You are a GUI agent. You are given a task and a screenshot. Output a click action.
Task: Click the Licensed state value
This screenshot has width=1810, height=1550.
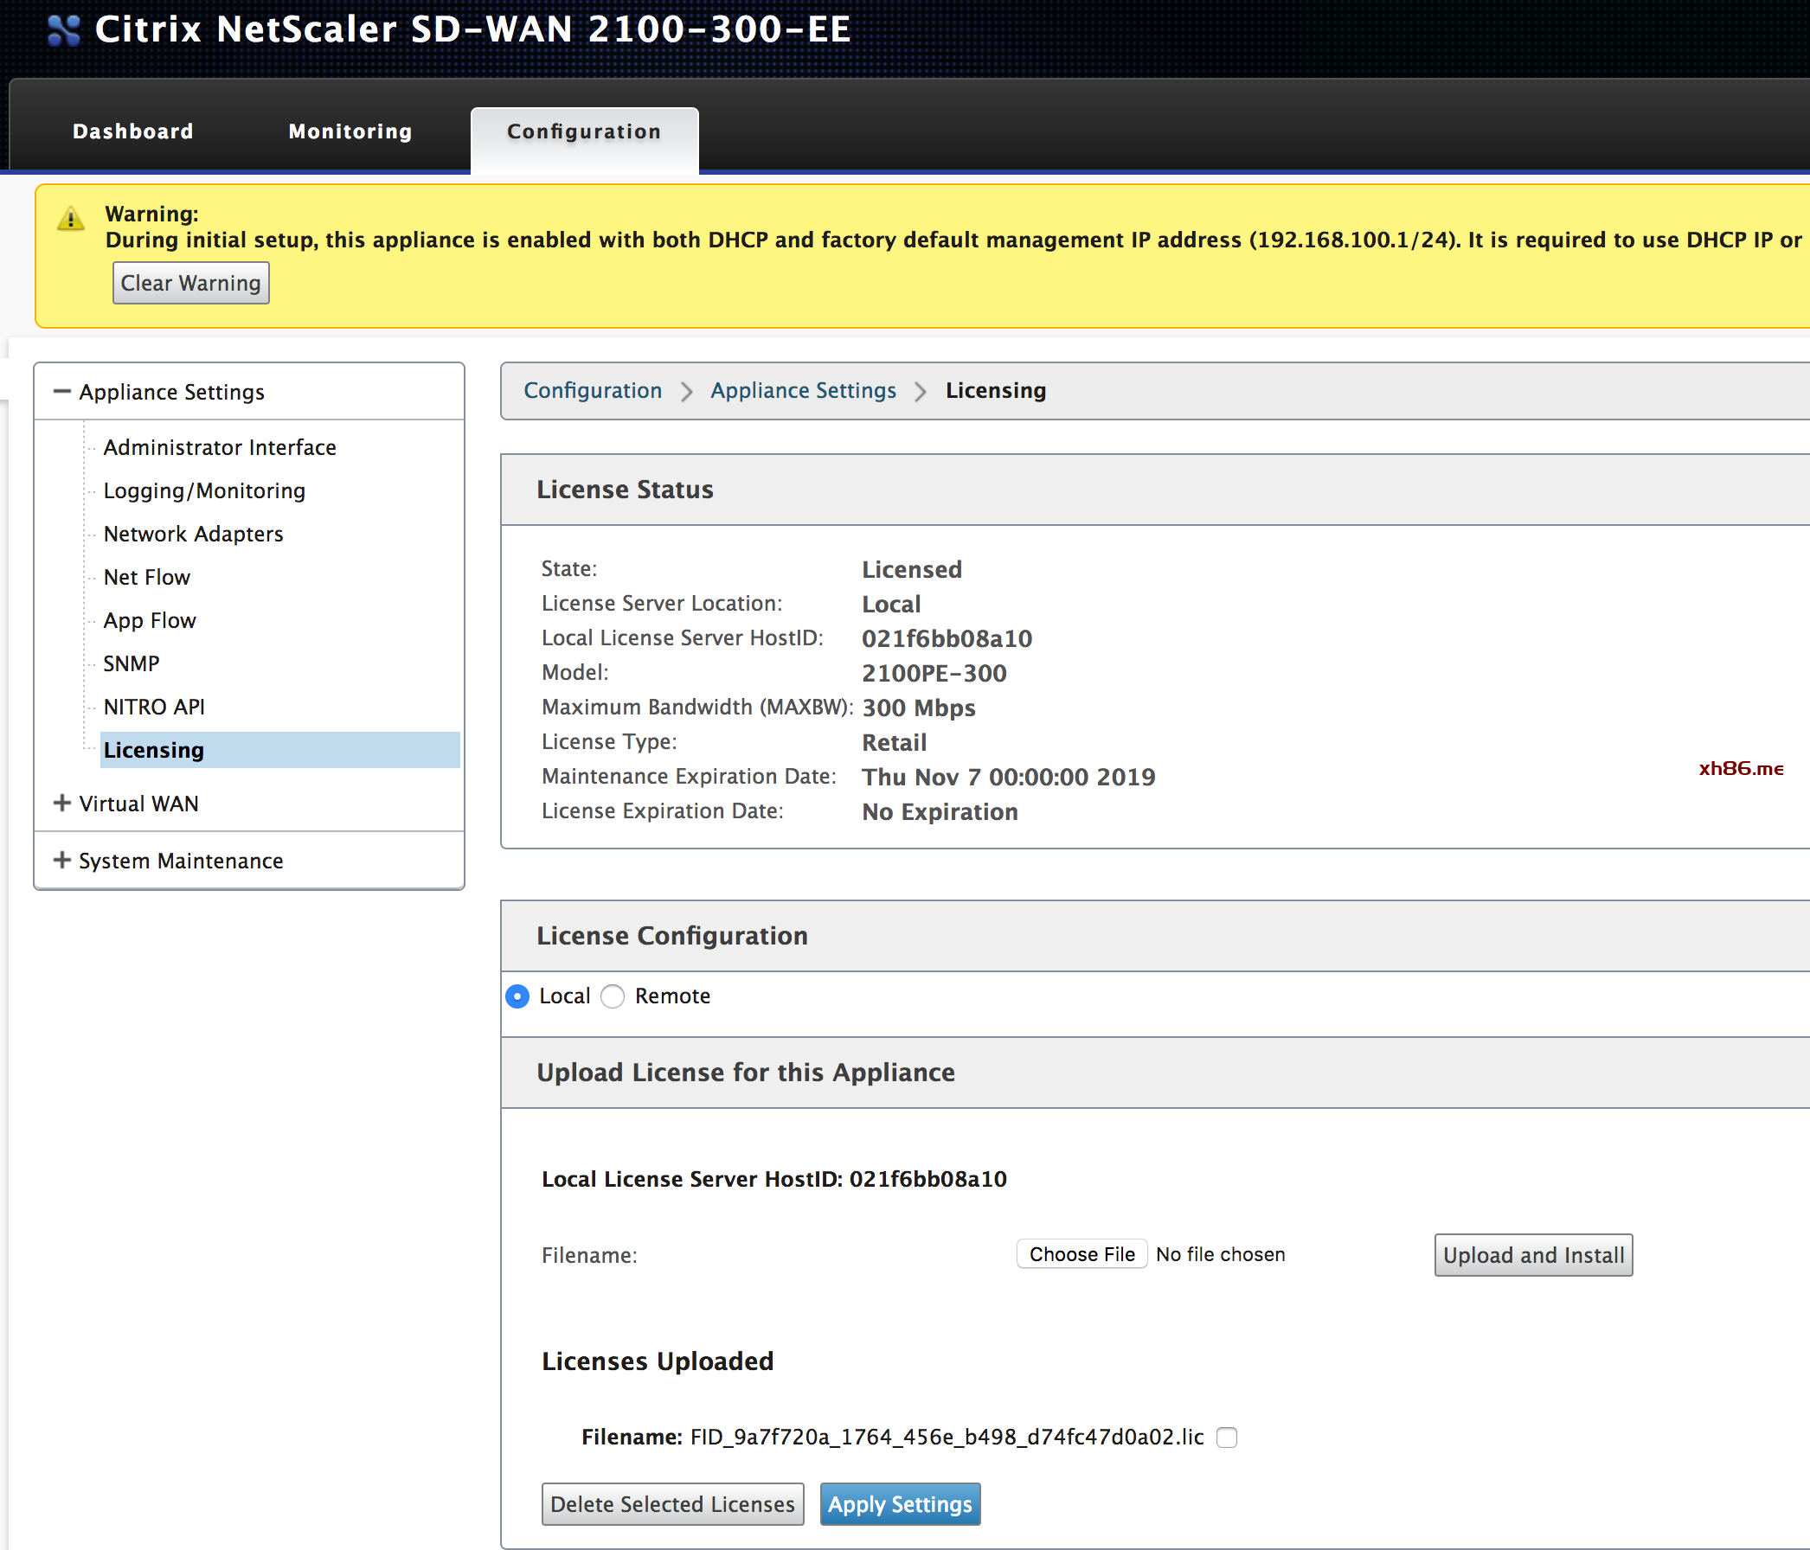click(912, 569)
